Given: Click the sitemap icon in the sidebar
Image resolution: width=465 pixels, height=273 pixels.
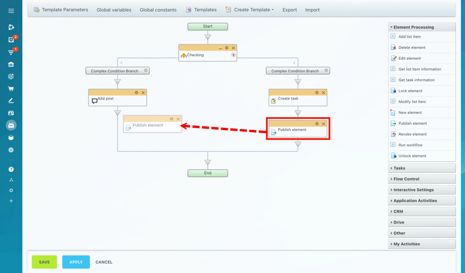Looking at the screenshot, I should [x=11, y=180].
